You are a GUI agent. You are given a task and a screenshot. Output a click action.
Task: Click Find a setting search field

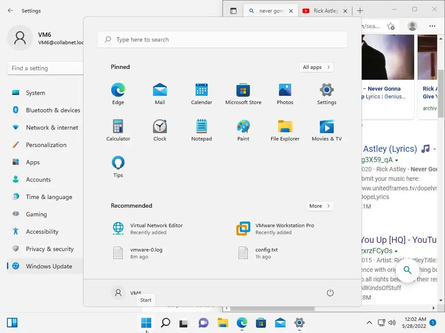(x=45, y=68)
